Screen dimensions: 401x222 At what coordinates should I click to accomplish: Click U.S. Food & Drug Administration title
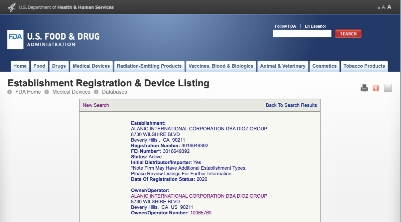[x=63, y=39]
